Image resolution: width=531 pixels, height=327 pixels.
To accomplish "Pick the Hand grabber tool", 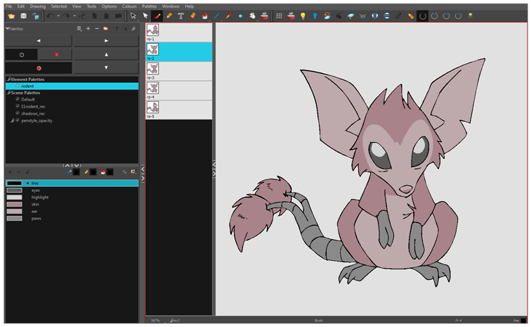I will [x=252, y=15].
